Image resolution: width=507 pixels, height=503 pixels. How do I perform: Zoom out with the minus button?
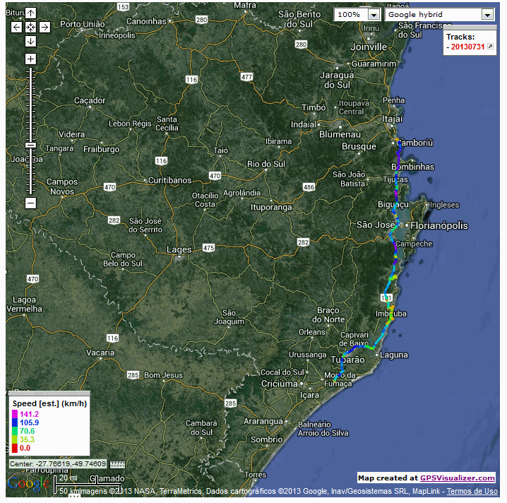30,203
